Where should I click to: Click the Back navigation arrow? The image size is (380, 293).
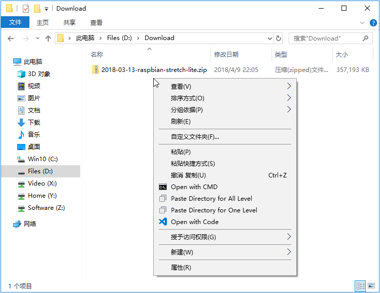[x=11, y=38]
